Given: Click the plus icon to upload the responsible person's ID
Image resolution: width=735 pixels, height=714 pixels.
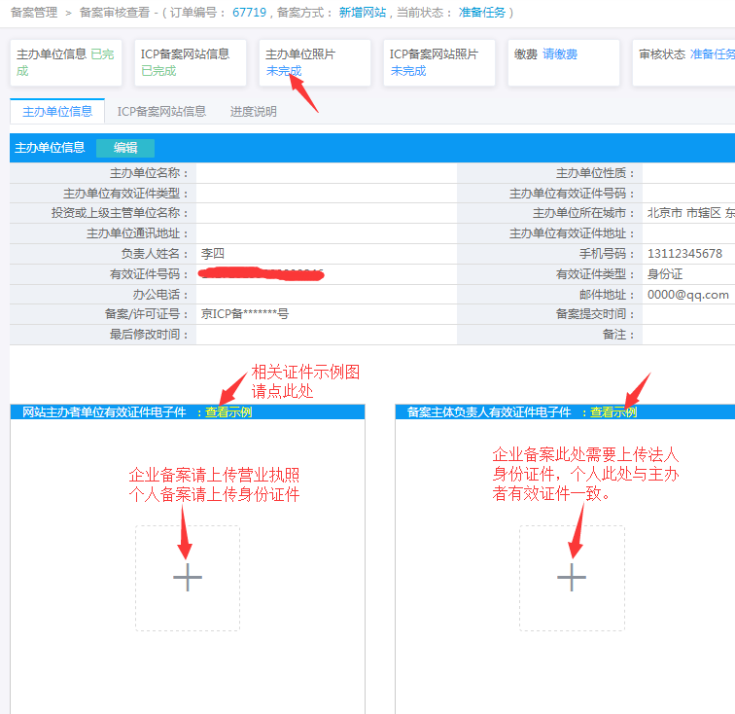Looking at the screenshot, I should [572, 578].
